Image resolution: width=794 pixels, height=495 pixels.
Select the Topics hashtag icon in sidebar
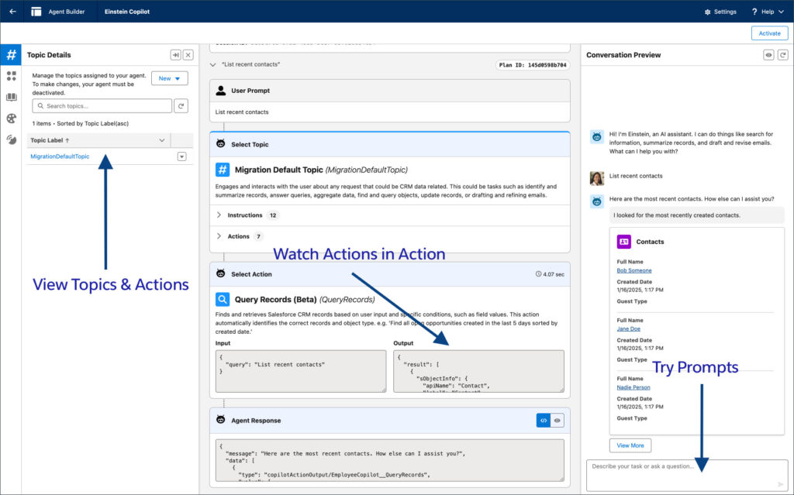11,55
